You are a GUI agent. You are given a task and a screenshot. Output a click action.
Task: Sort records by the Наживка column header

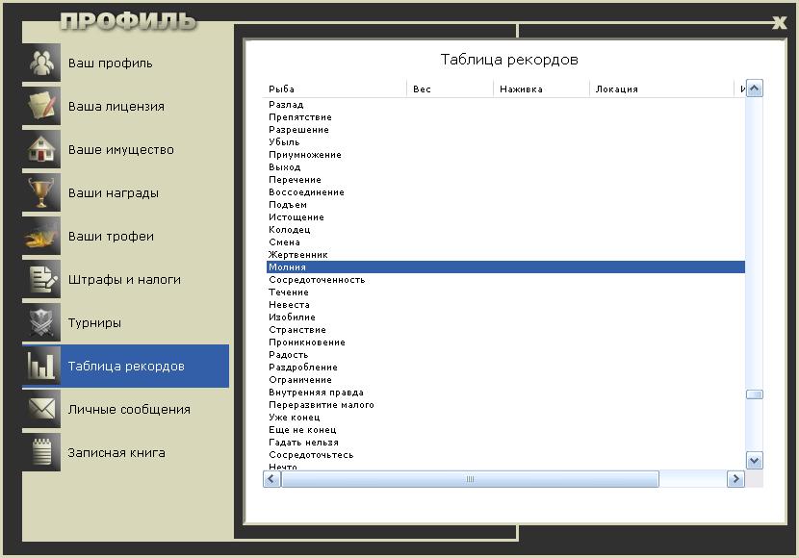[541, 89]
